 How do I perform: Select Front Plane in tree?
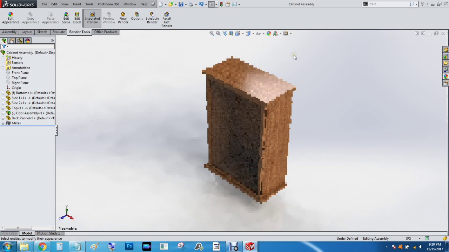20,73
